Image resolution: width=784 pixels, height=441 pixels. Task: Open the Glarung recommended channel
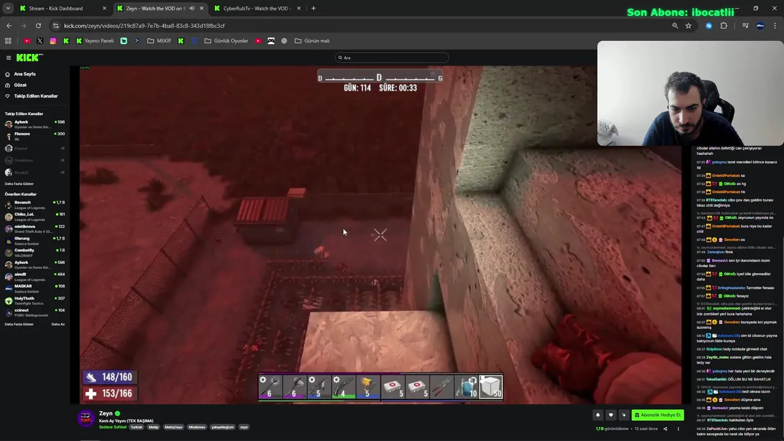(x=34, y=241)
